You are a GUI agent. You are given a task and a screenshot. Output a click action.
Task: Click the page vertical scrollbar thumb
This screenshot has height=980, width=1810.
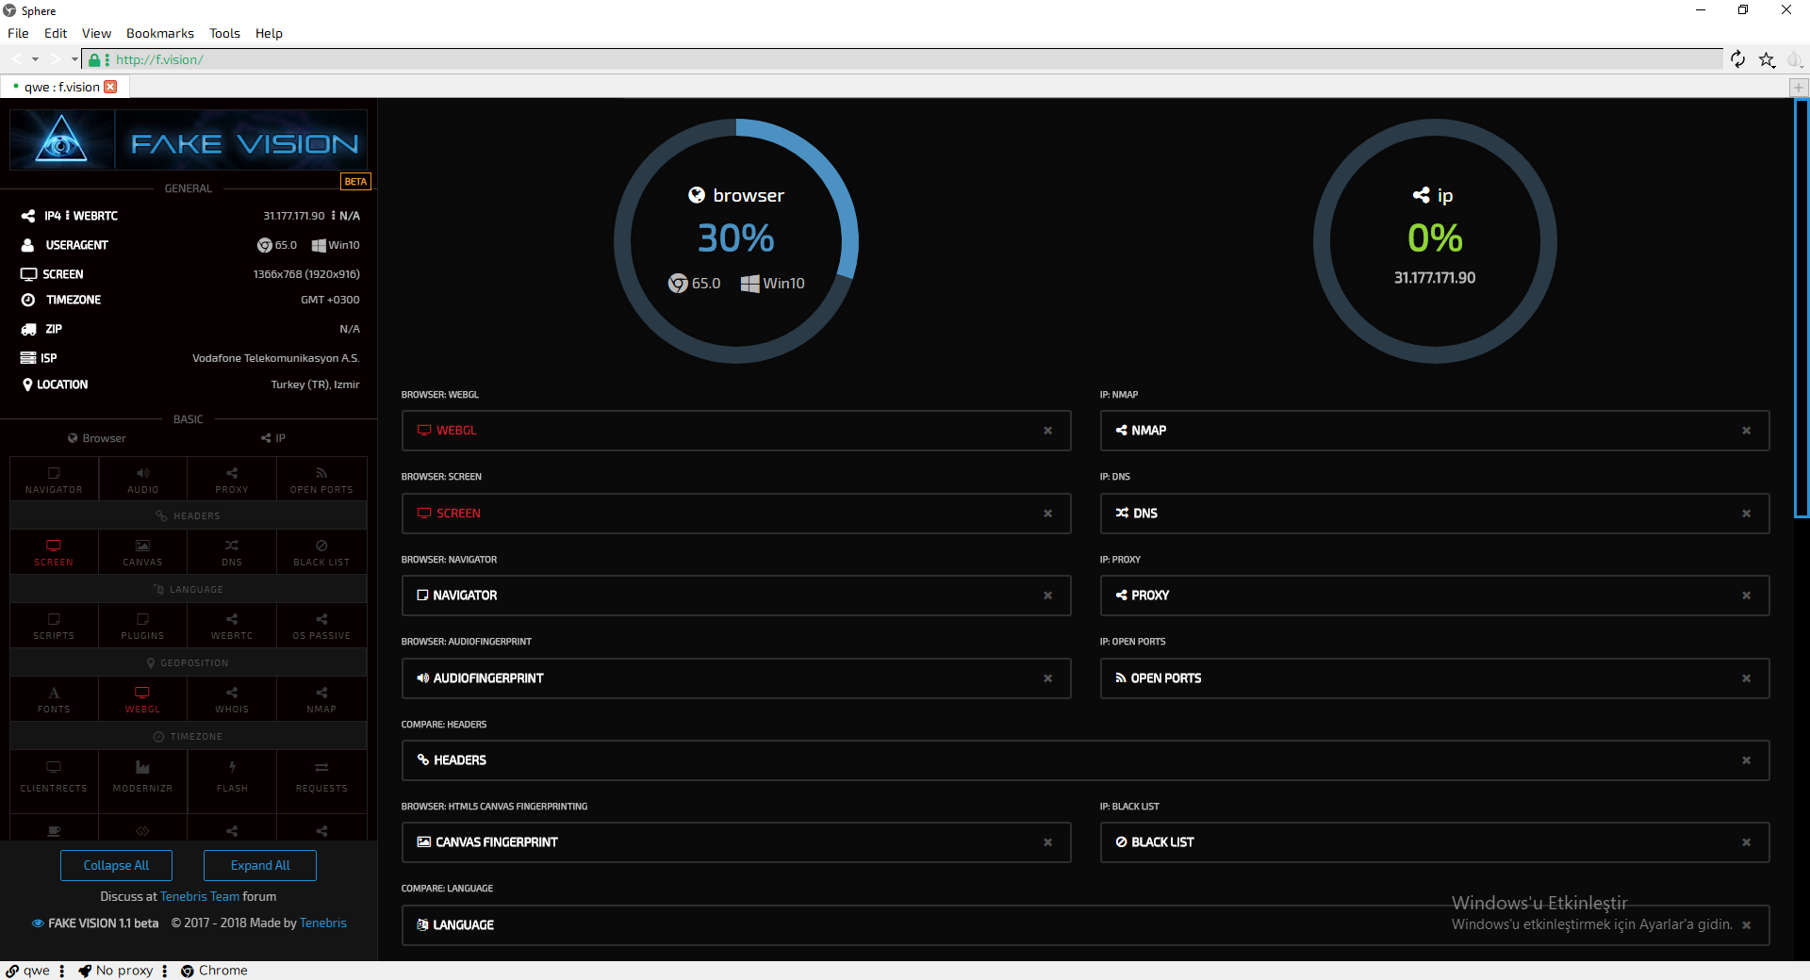coord(1802,308)
